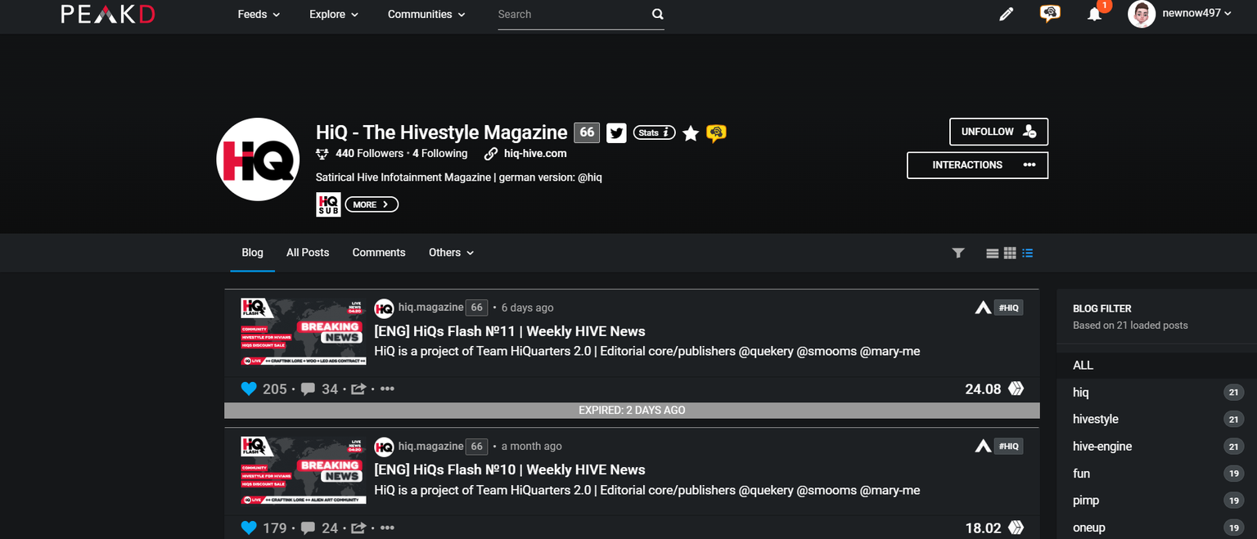Like the HiQs Flash №11 post
The image size is (1257, 539).
(249, 389)
